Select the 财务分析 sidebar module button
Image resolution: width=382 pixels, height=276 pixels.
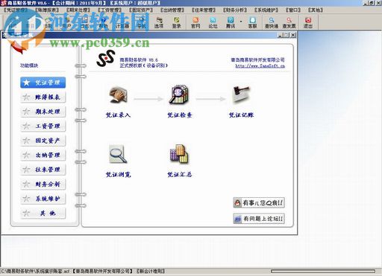[43, 184]
